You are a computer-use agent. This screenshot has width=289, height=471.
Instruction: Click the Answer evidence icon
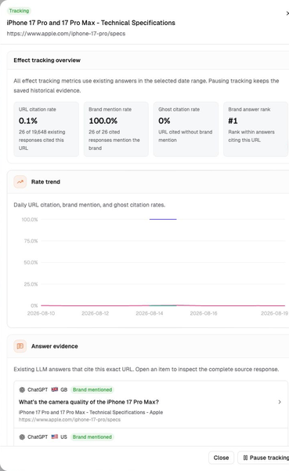[x=20, y=346]
